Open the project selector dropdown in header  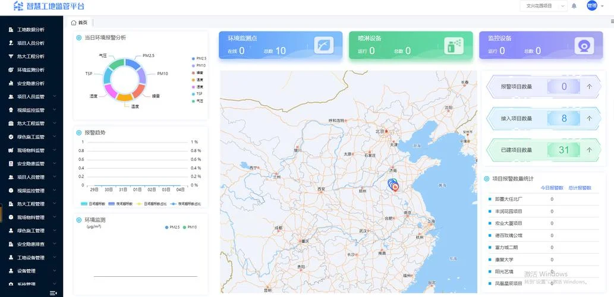[543, 6]
